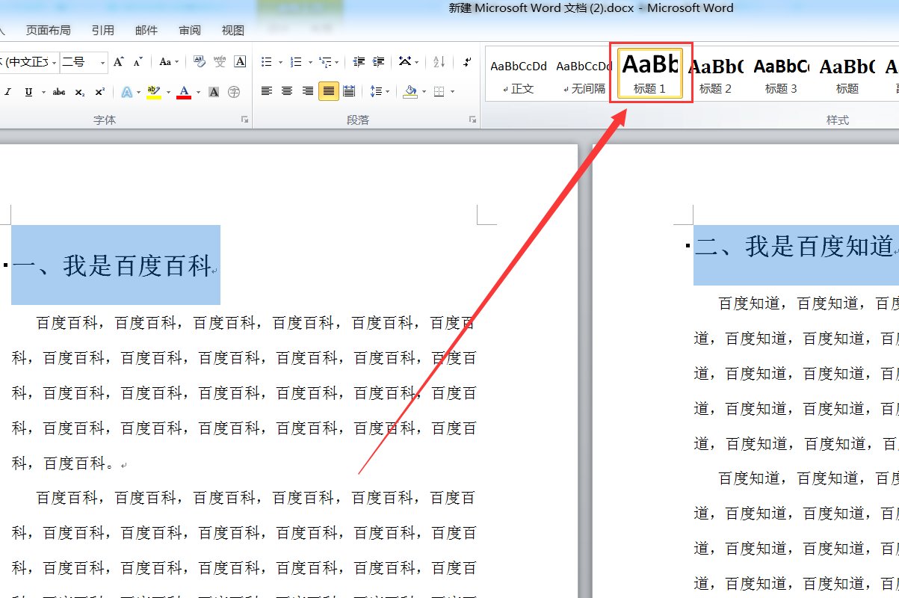Screen dimensions: 899x598
Task: Clear formatting with the eraser icon
Action: pos(200,62)
